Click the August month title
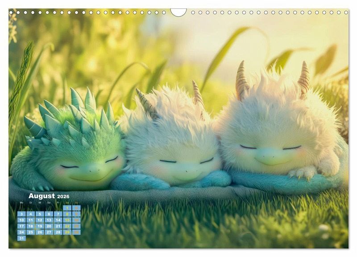Screen dimensions: 357x257 pyautogui.click(x=42, y=196)
